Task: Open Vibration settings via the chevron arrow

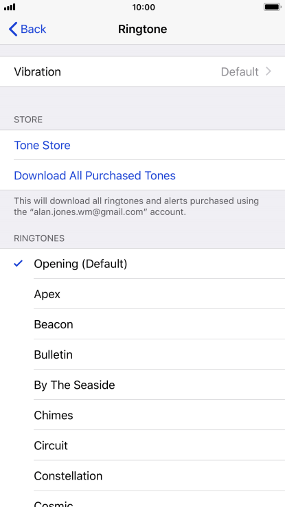Action: (269, 71)
